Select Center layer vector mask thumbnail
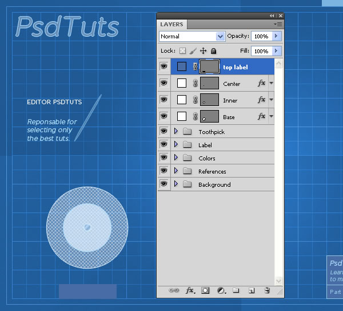343x311 pixels. coord(209,83)
